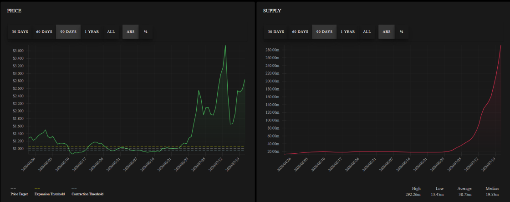Select 90 DAYS on Price chart
The height and width of the screenshot is (202, 510).
click(x=68, y=32)
